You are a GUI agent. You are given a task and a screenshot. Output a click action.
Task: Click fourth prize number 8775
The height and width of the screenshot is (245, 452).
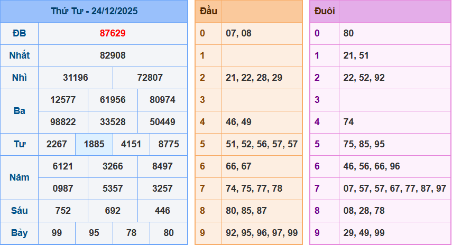(168, 144)
